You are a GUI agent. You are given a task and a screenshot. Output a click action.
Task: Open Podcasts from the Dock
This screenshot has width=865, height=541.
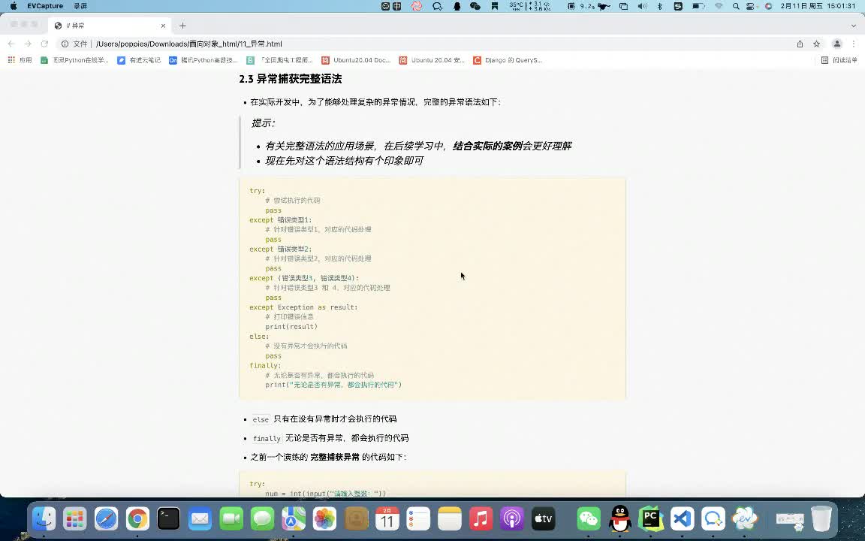pyautogui.click(x=512, y=519)
